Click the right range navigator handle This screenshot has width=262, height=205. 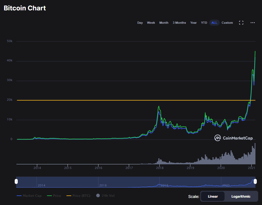[255, 182]
